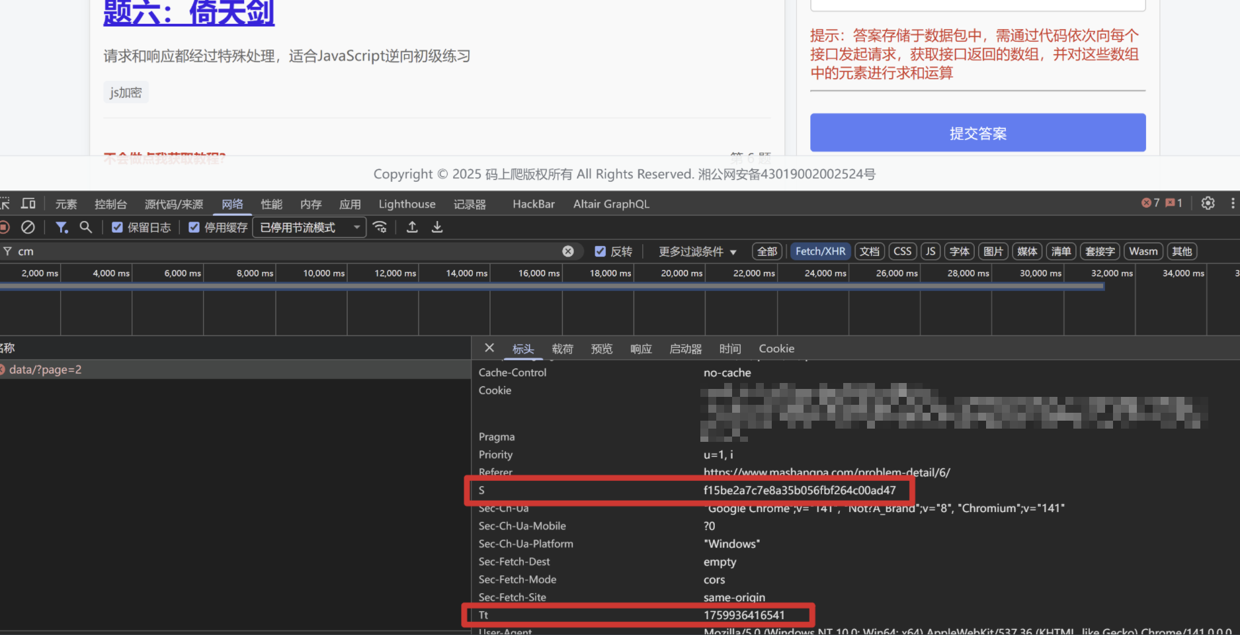Filter requests by Wasm type
The image size is (1240, 635).
coord(1143,251)
